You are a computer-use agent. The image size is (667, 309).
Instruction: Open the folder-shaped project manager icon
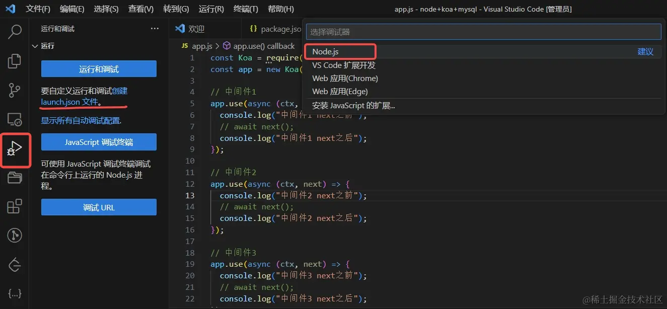[15, 177]
